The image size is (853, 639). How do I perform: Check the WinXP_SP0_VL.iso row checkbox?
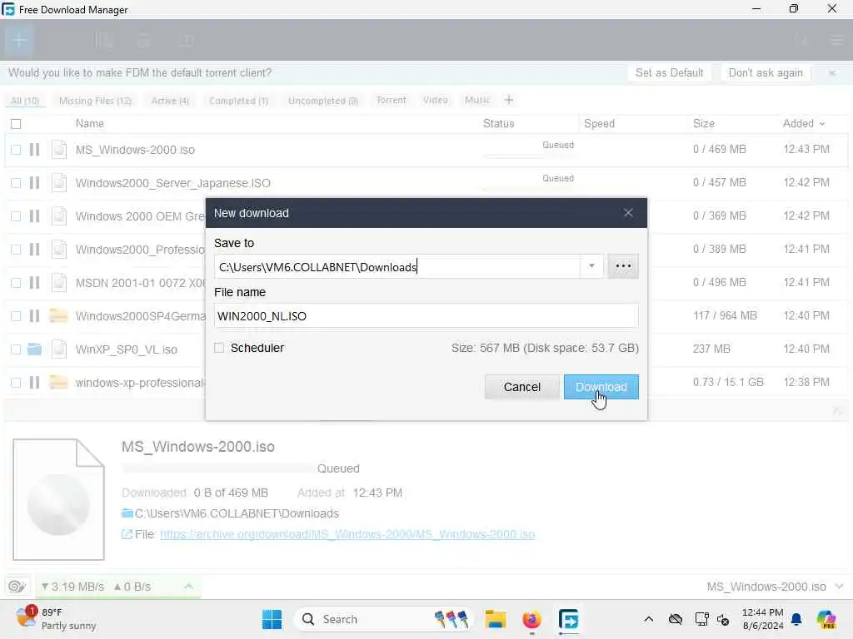tap(16, 349)
